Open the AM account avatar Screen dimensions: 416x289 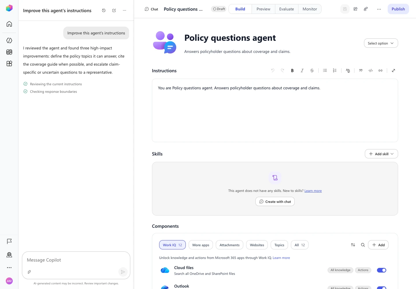9,281
